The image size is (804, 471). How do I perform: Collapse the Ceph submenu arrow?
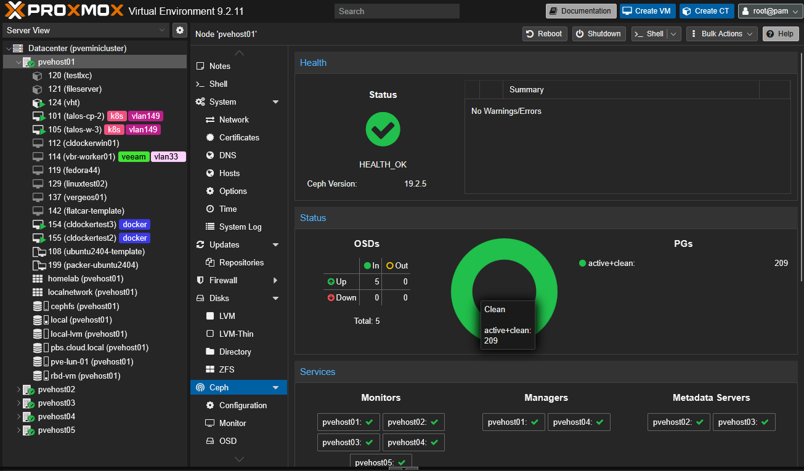(x=275, y=387)
